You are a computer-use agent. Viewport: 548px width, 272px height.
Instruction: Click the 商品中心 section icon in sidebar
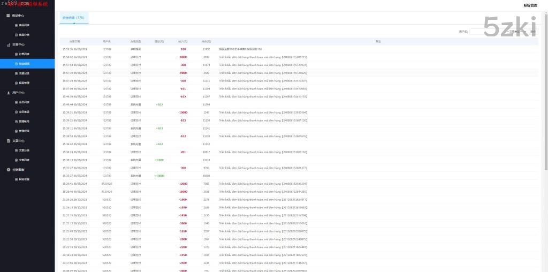[x=8, y=16]
